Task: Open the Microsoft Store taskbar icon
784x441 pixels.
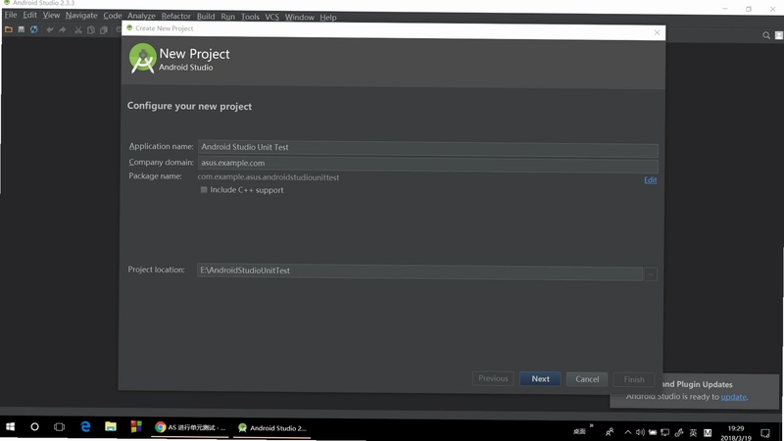Action: (x=136, y=427)
